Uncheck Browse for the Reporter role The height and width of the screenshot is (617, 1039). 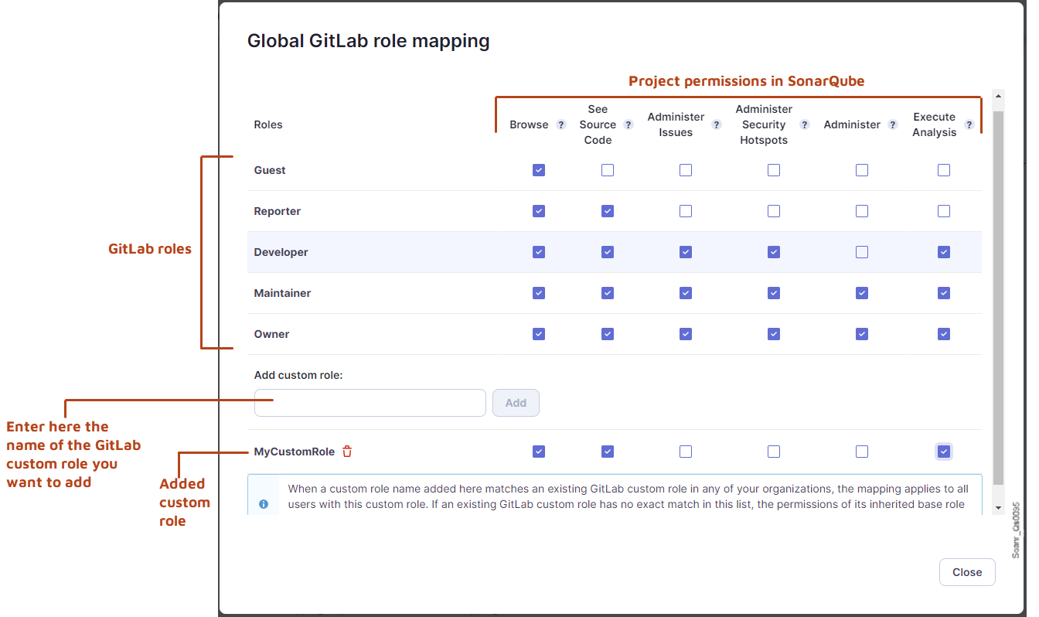(539, 211)
